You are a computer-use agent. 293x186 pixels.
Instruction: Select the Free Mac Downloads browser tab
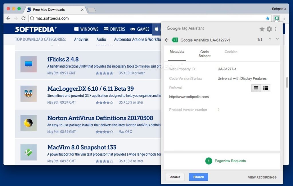(x=55, y=9)
